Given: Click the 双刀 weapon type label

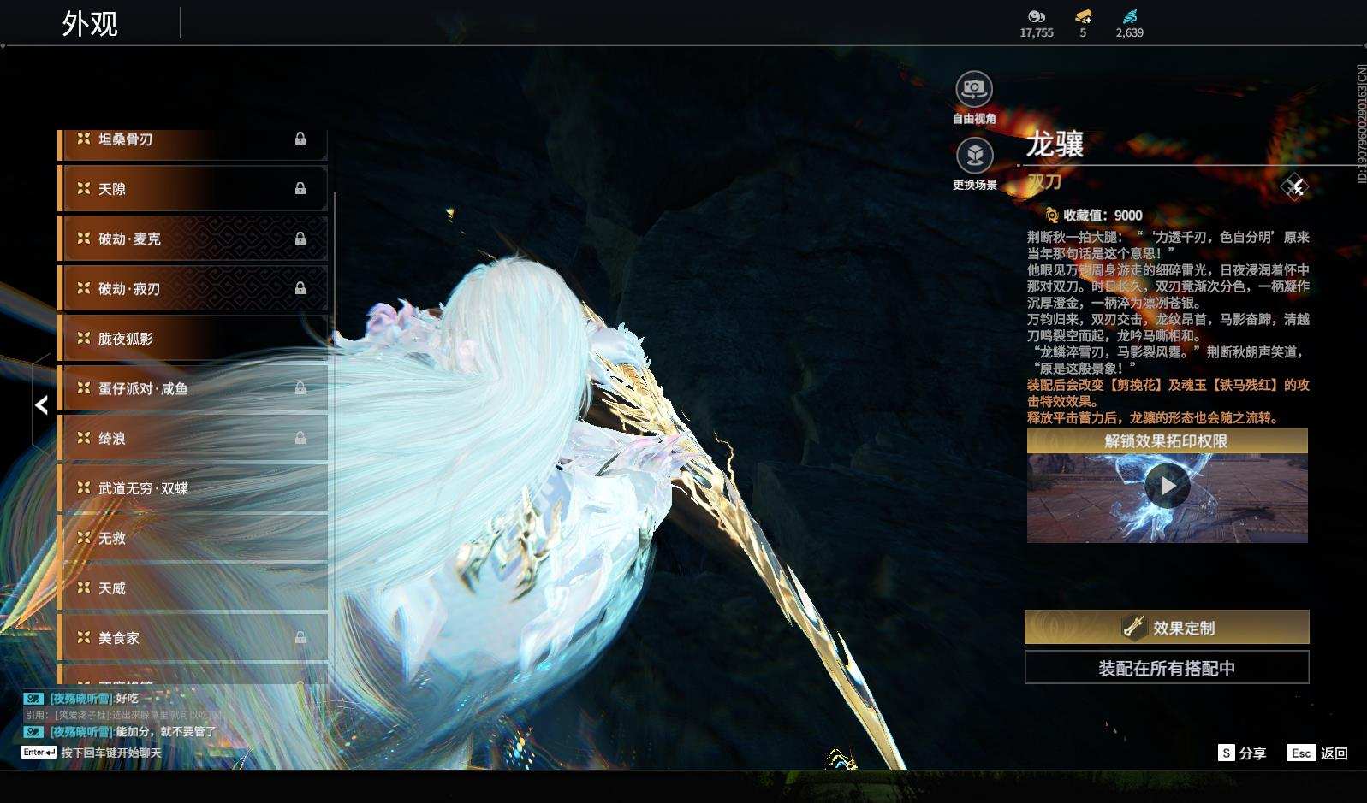Looking at the screenshot, I should pos(1044,181).
